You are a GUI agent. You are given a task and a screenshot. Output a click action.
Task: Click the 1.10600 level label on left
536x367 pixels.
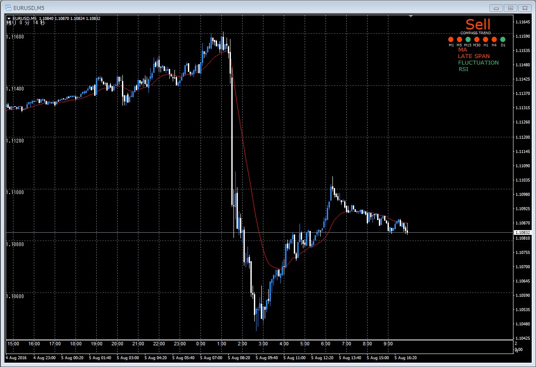tap(15, 296)
